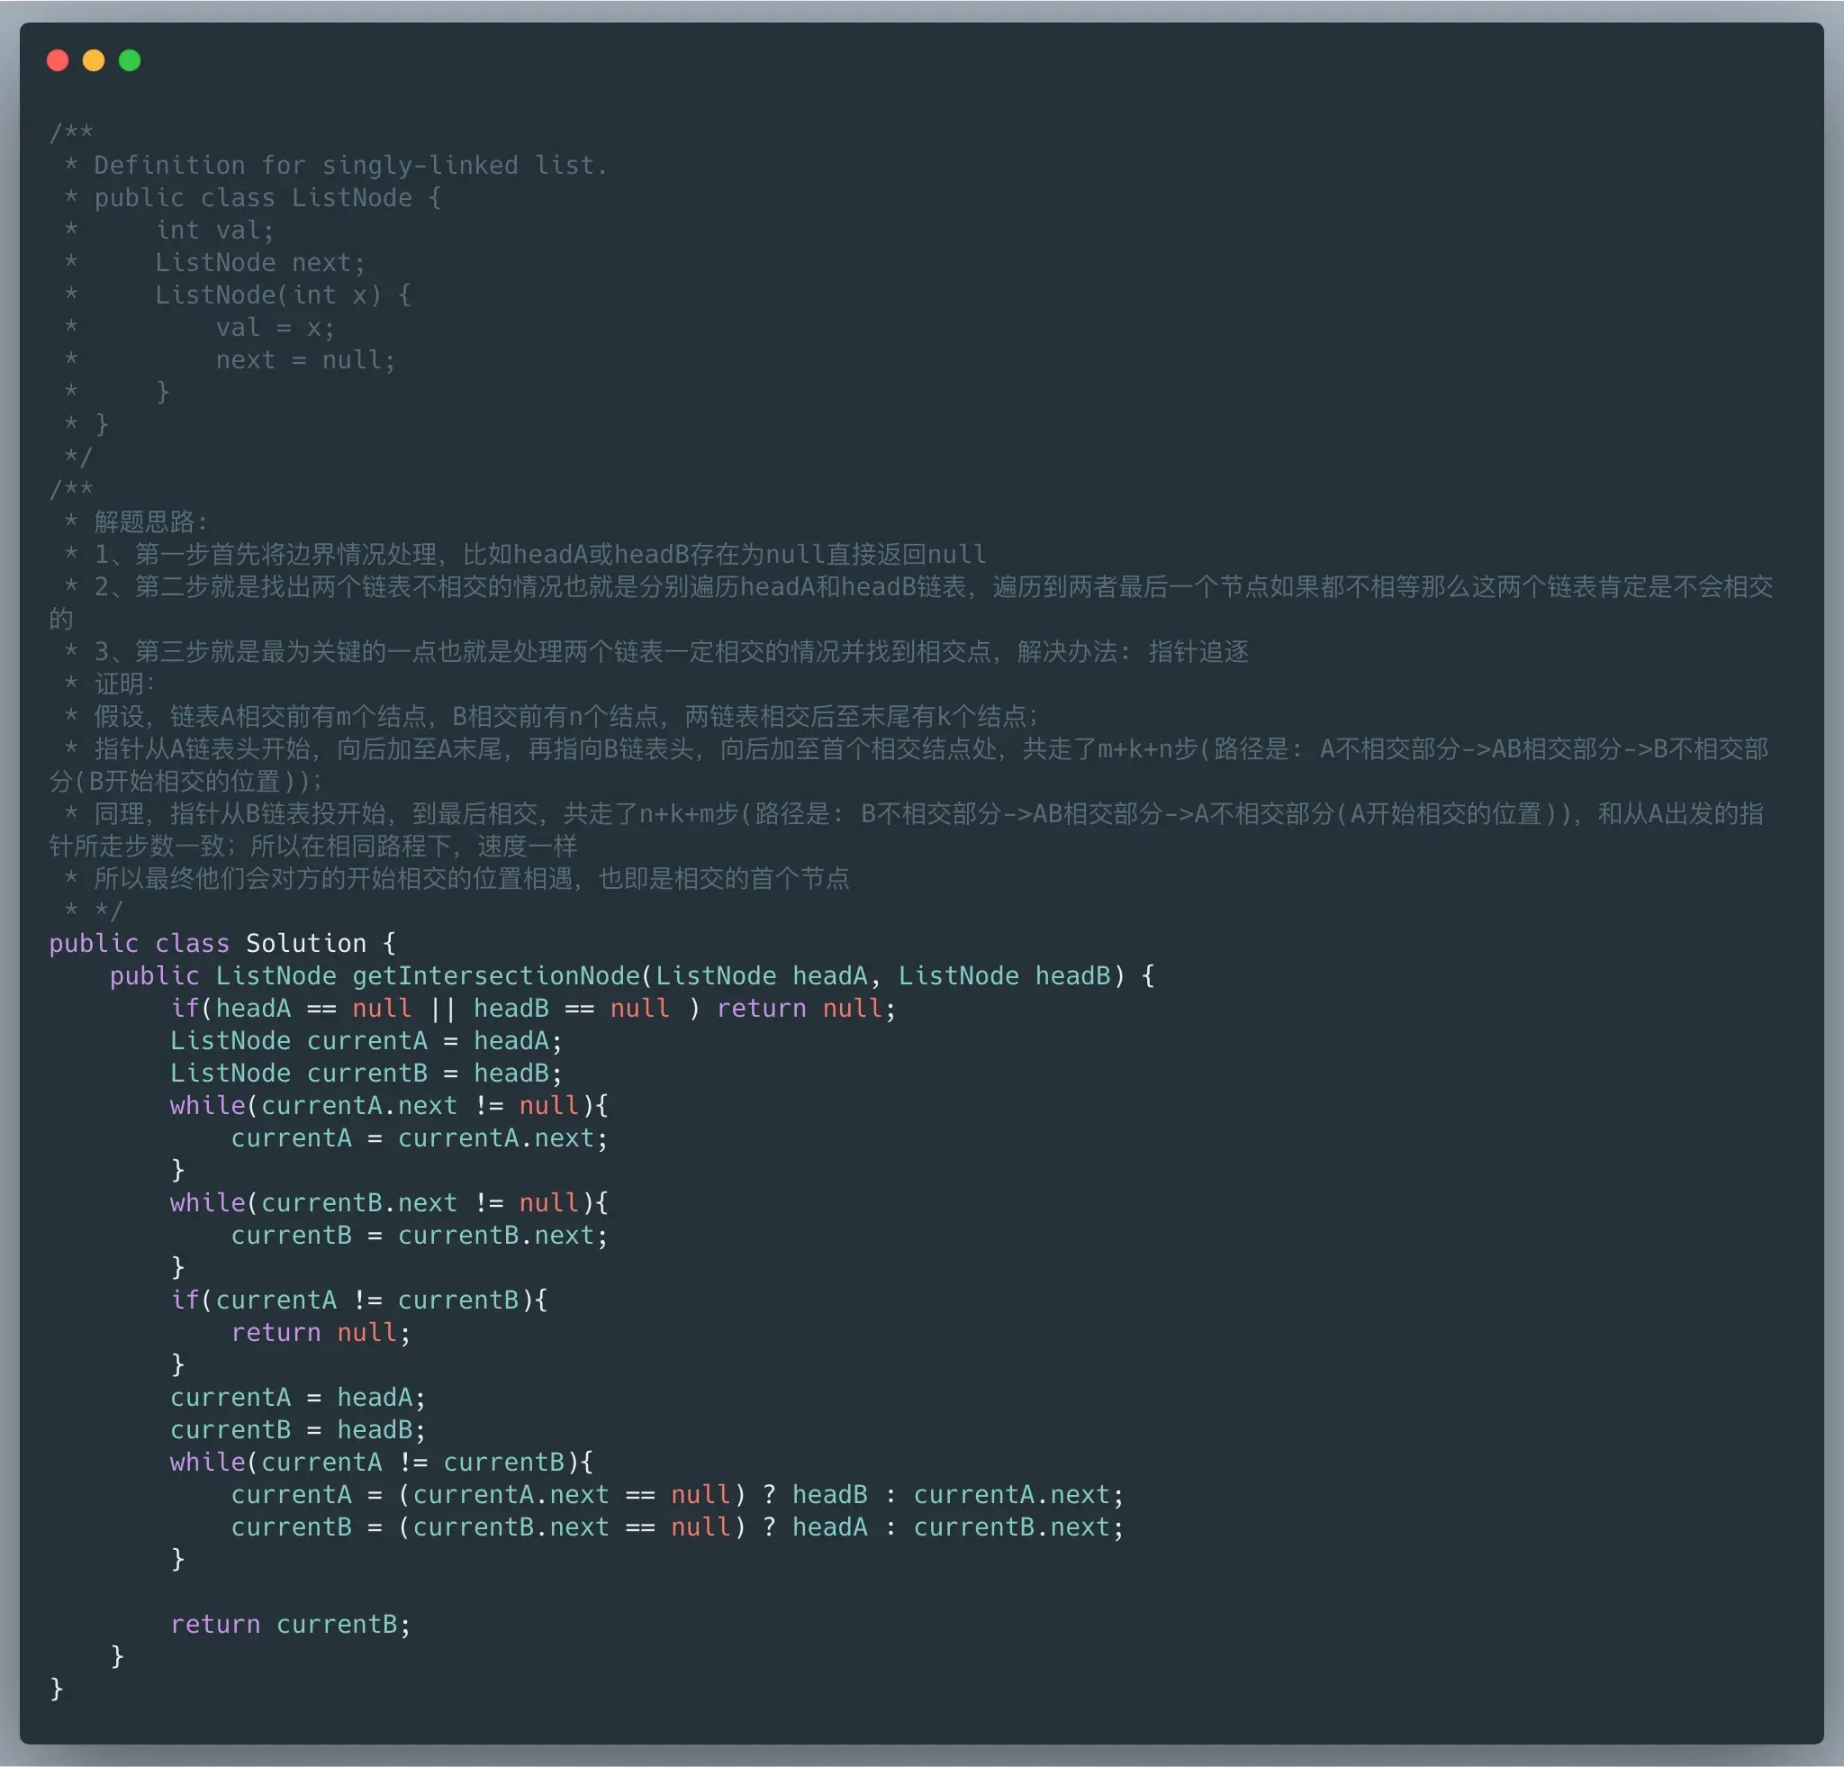Click 'ListNode currentB = headB;' line
The width and height of the screenshot is (1844, 1767).
[x=365, y=1073]
